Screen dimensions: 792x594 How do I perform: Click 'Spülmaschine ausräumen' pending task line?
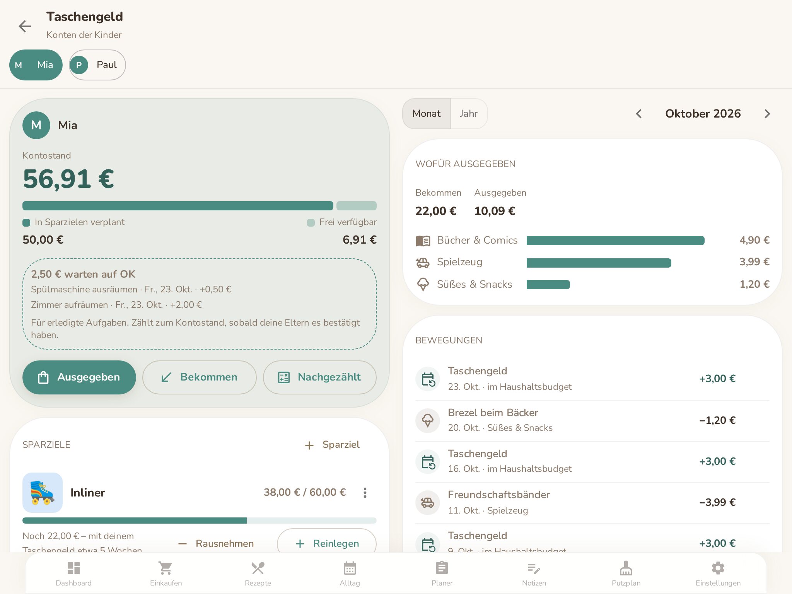point(131,289)
